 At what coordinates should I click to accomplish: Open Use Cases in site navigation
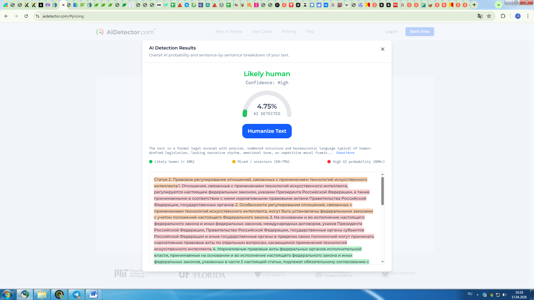coord(262,31)
